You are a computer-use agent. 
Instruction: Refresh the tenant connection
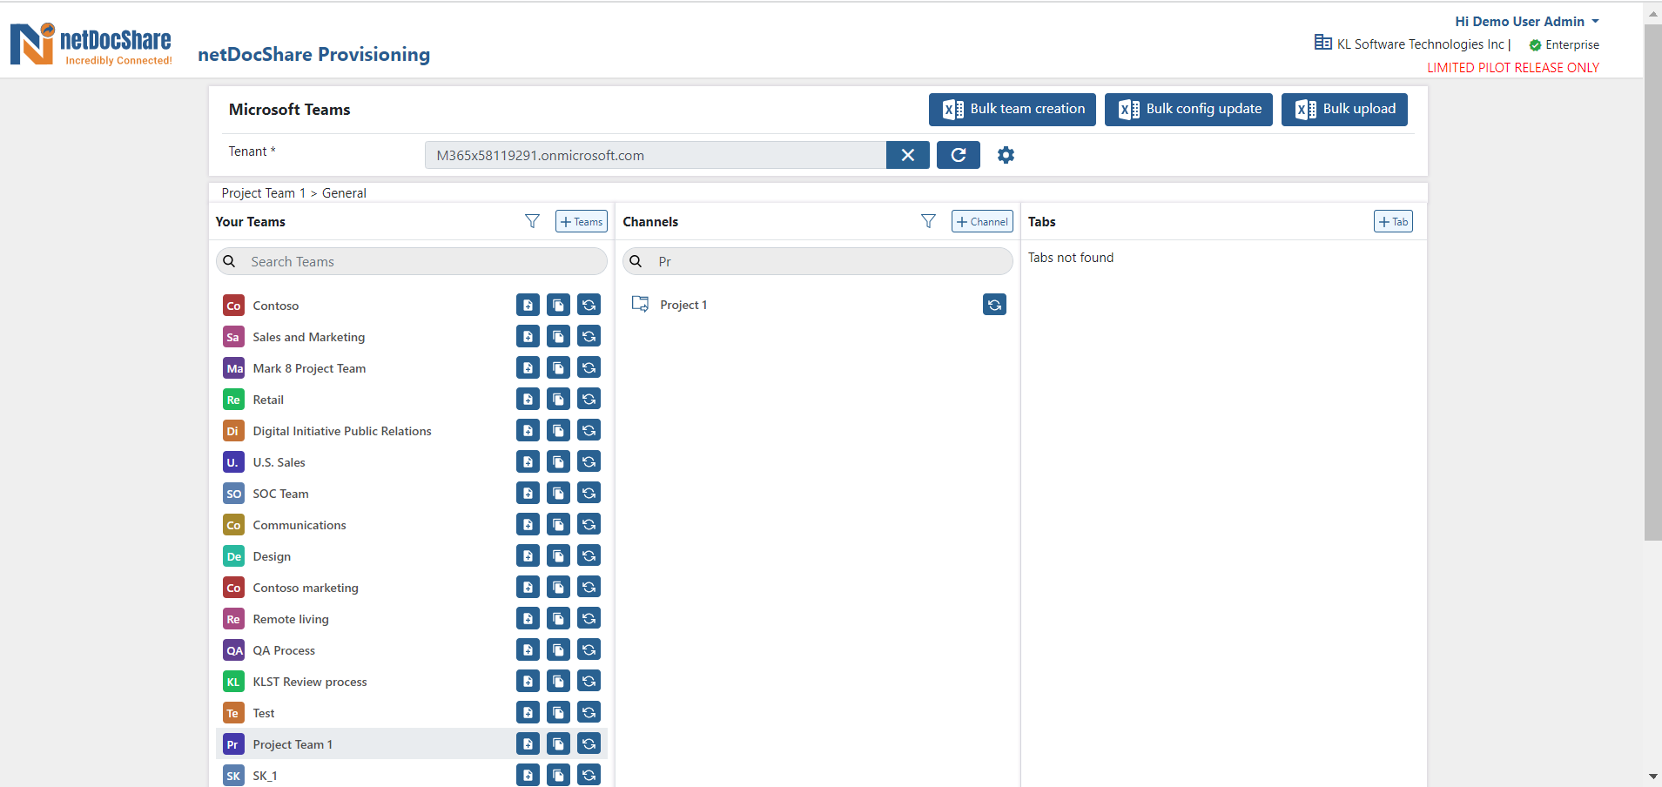point(959,155)
